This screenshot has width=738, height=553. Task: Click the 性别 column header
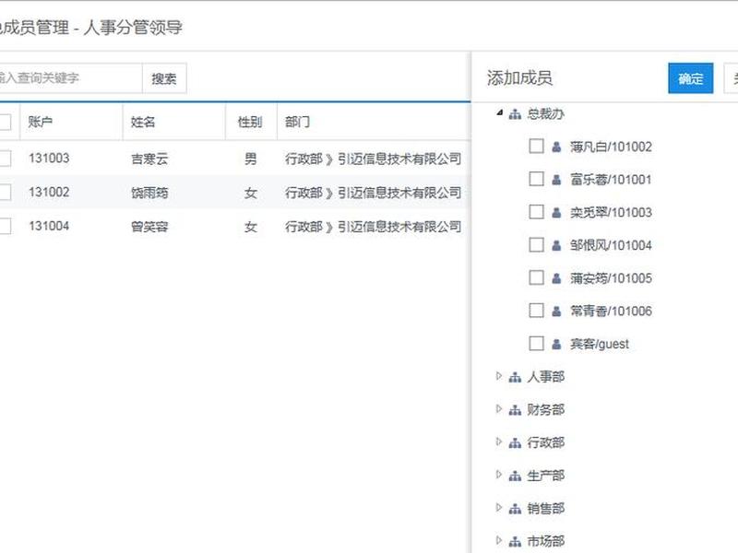[x=250, y=122]
